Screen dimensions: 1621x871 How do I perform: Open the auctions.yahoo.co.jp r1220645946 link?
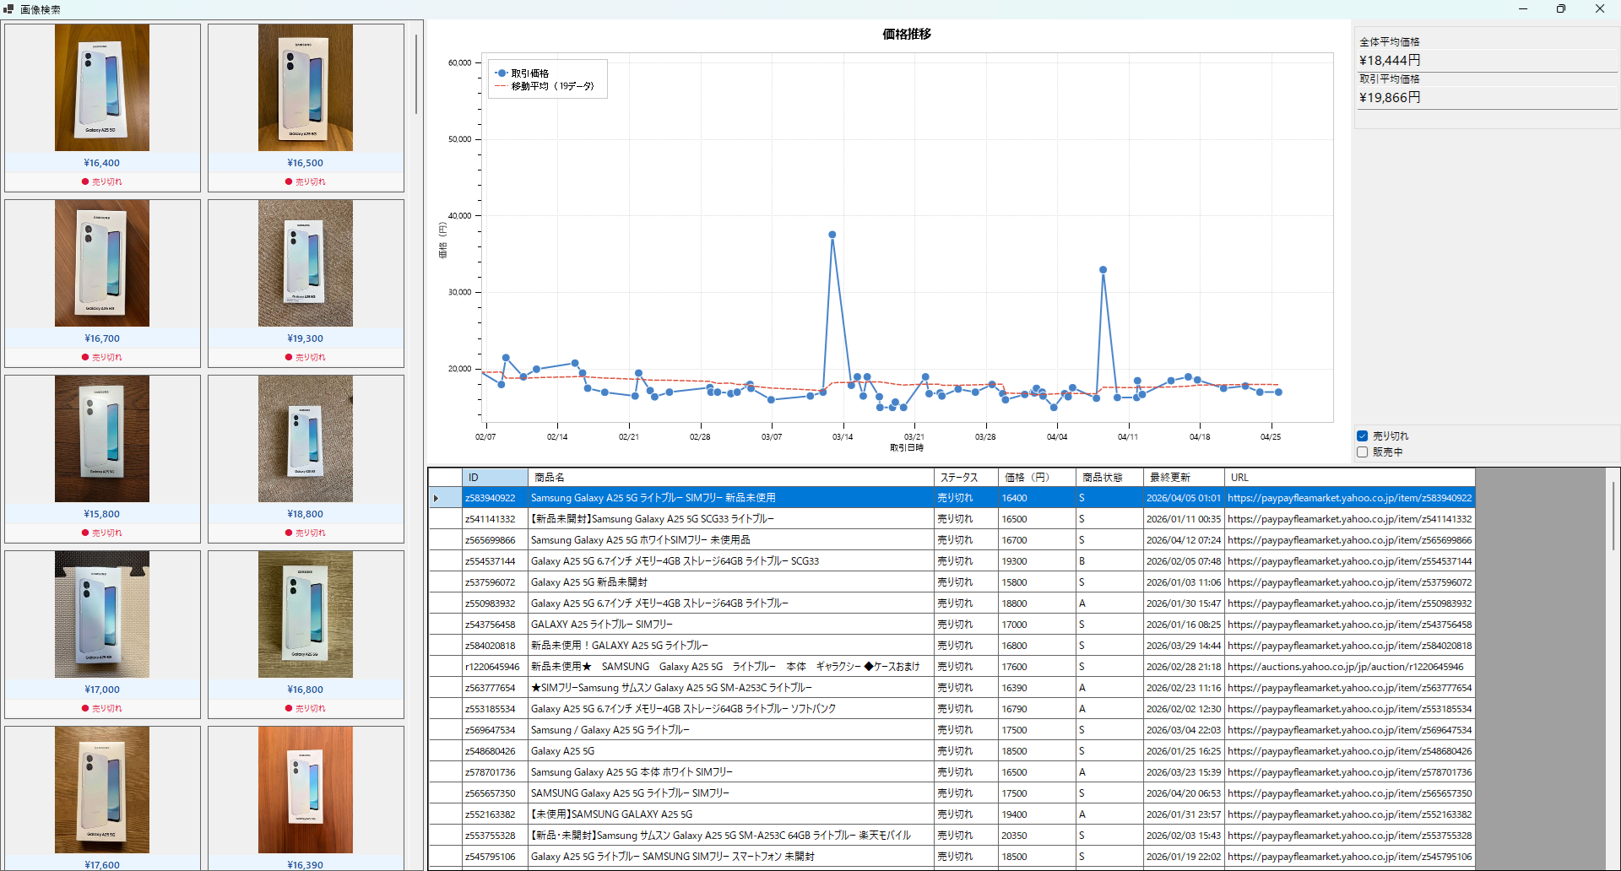point(1346,667)
